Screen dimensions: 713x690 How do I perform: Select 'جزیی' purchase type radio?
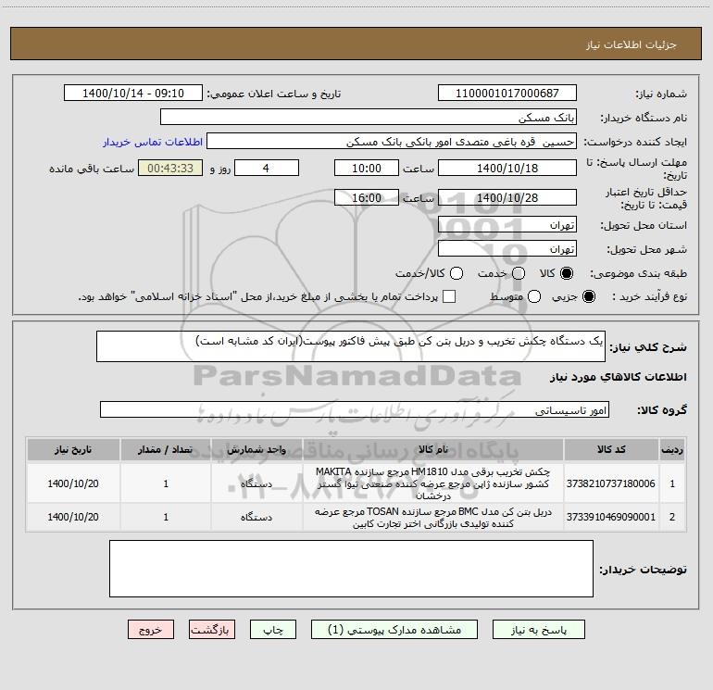[590, 296]
